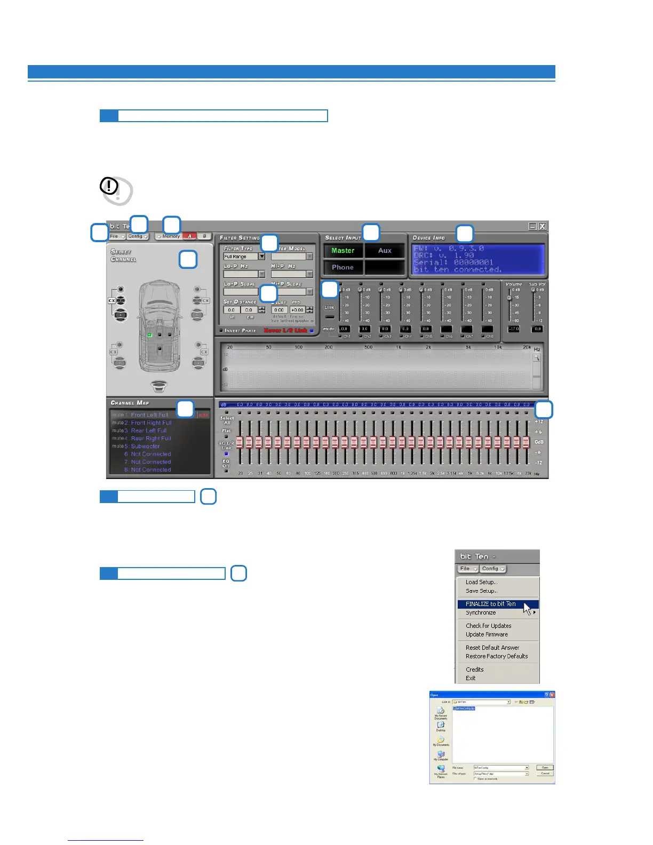Viewport: 653px width, 845px height.
Task: Click the rear left woofer speaker icon
Action: point(120,363)
